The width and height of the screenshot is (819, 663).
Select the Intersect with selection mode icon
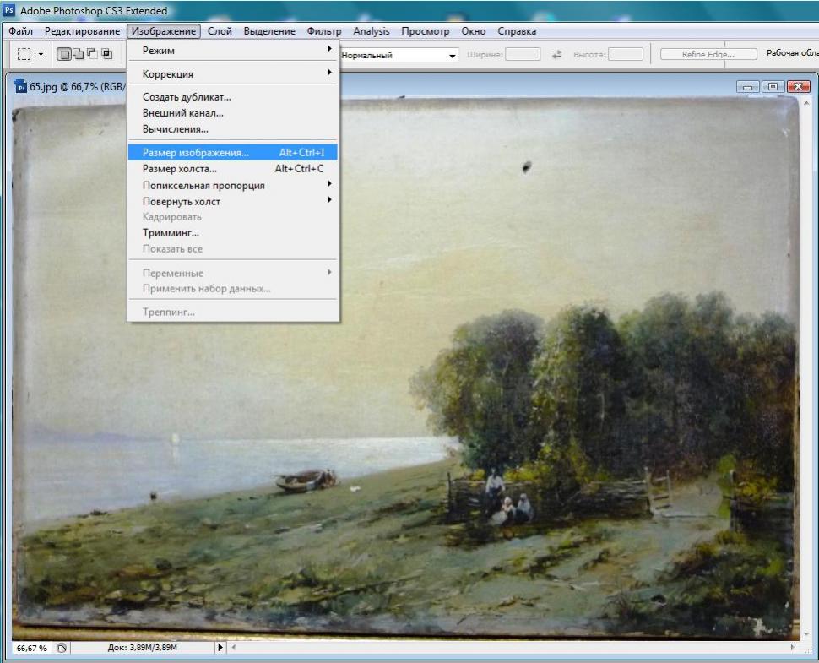pyautogui.click(x=106, y=54)
